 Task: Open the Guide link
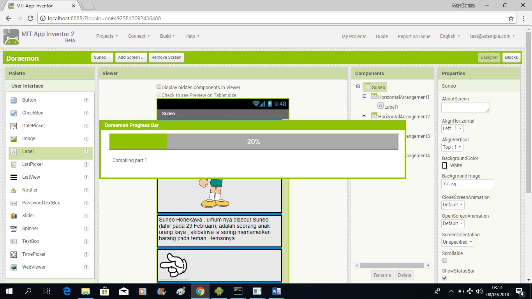(x=382, y=36)
